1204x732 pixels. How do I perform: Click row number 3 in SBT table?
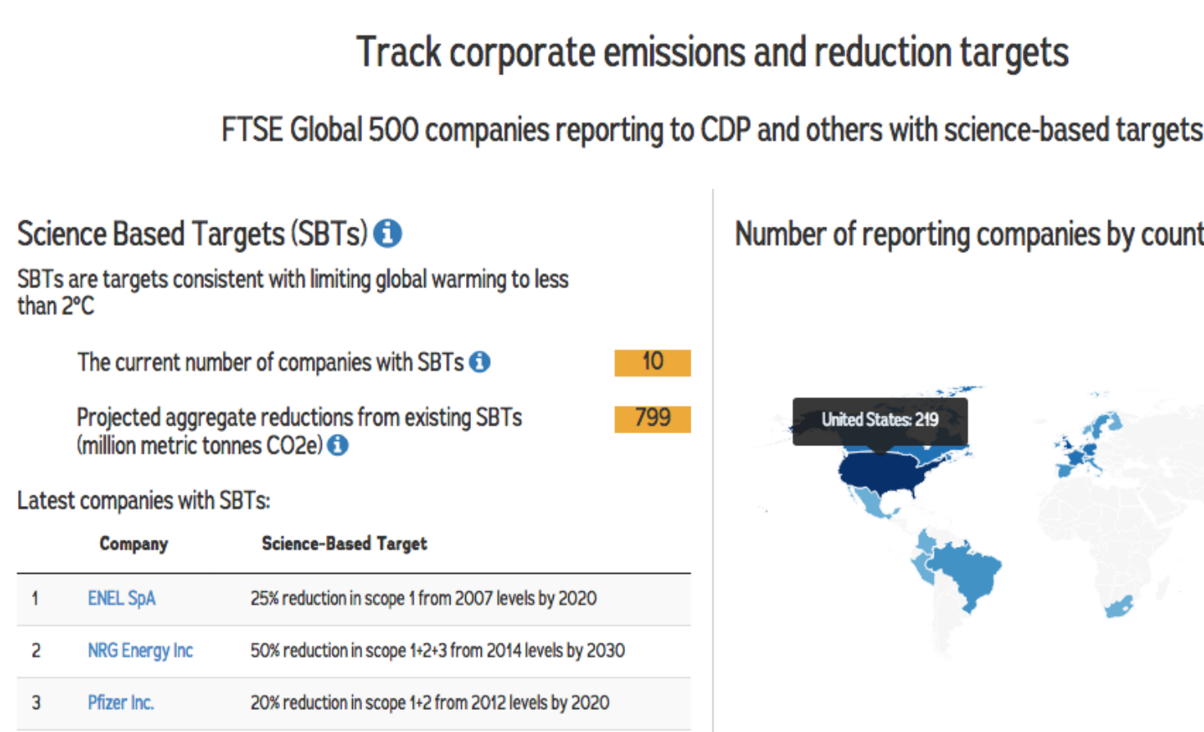click(x=36, y=703)
